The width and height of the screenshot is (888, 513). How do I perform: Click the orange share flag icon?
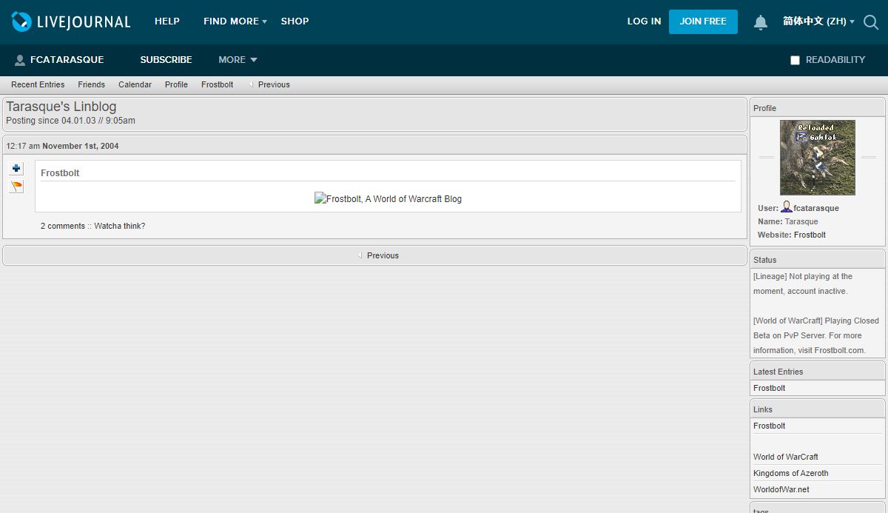pyautogui.click(x=16, y=187)
